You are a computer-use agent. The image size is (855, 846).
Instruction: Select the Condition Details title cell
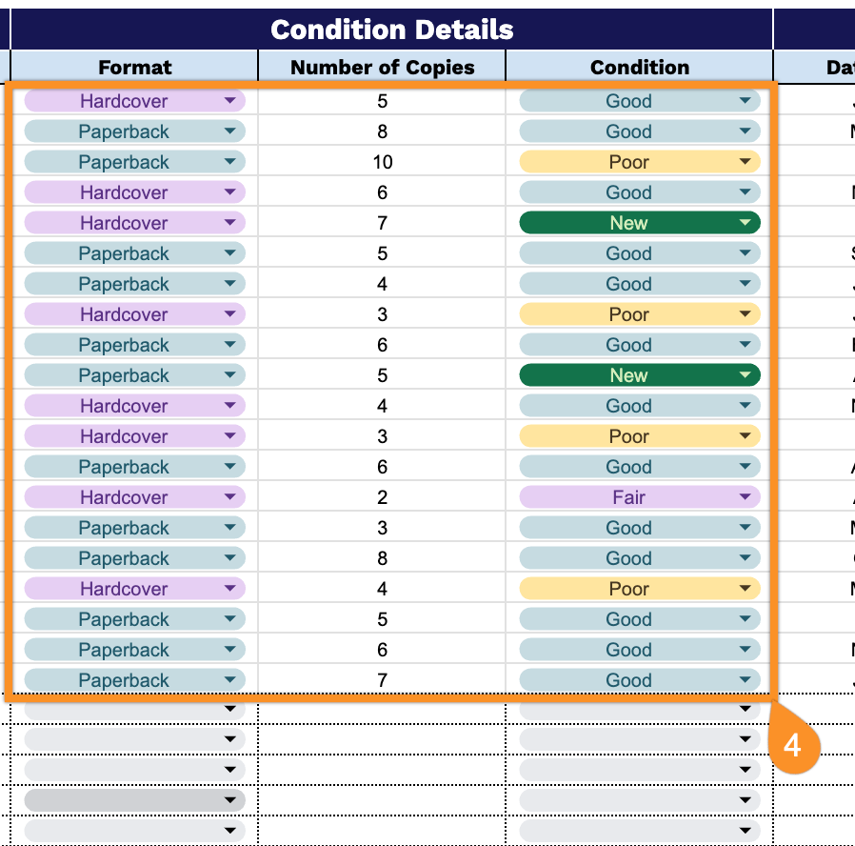391,30
